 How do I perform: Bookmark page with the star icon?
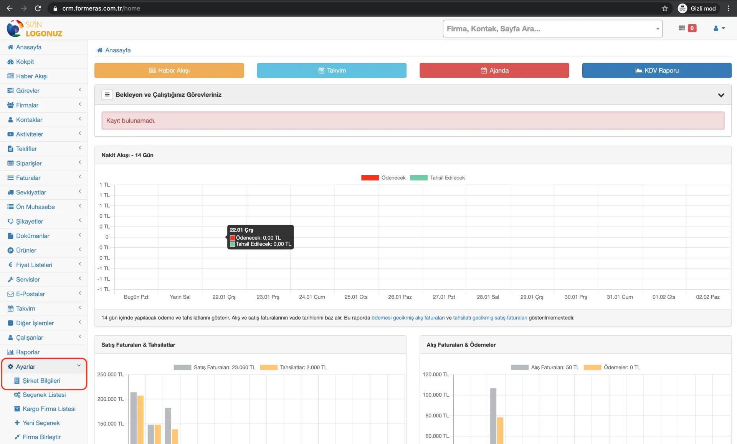pyautogui.click(x=665, y=8)
